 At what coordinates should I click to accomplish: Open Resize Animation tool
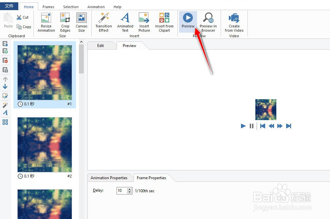(46, 22)
